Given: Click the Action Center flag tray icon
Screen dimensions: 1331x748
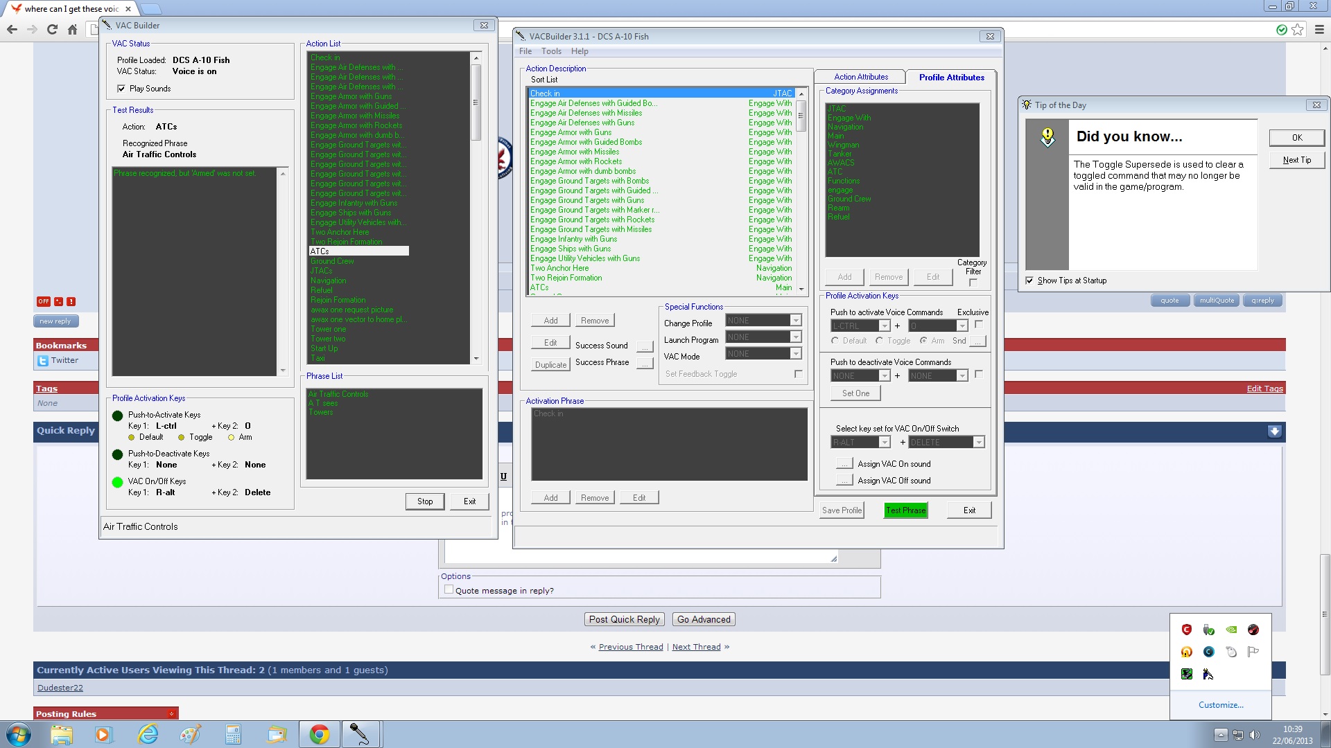Looking at the screenshot, I should point(1253,652).
